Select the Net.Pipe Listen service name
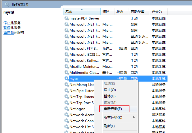 [x=82, y=91]
